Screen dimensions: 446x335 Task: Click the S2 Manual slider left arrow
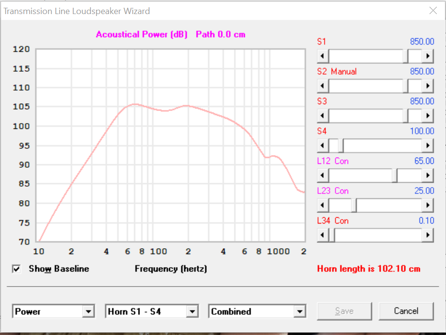coord(323,86)
